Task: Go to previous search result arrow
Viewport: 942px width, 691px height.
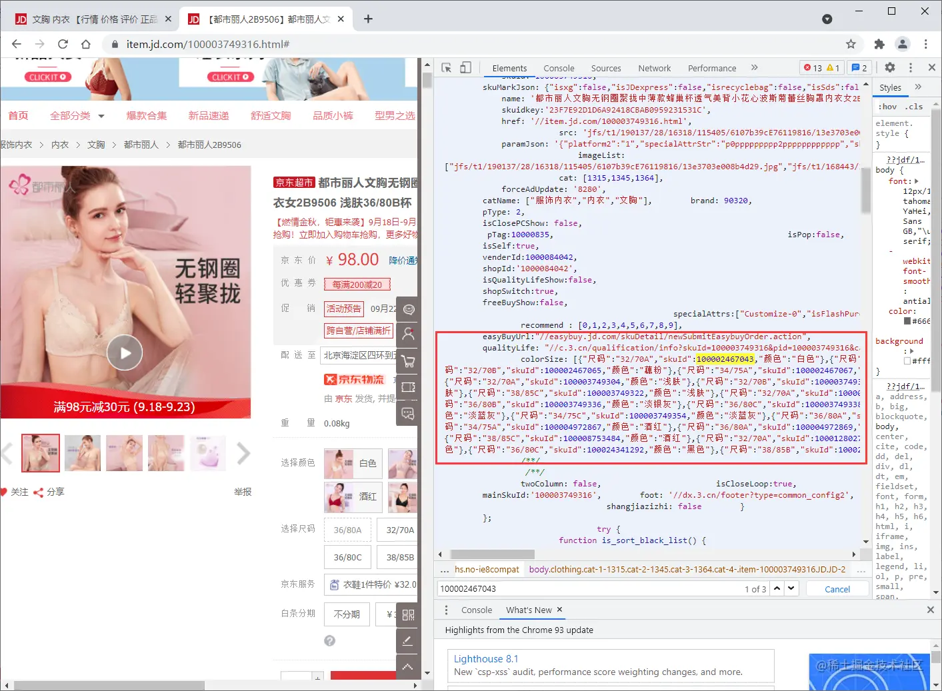Action: click(x=777, y=588)
